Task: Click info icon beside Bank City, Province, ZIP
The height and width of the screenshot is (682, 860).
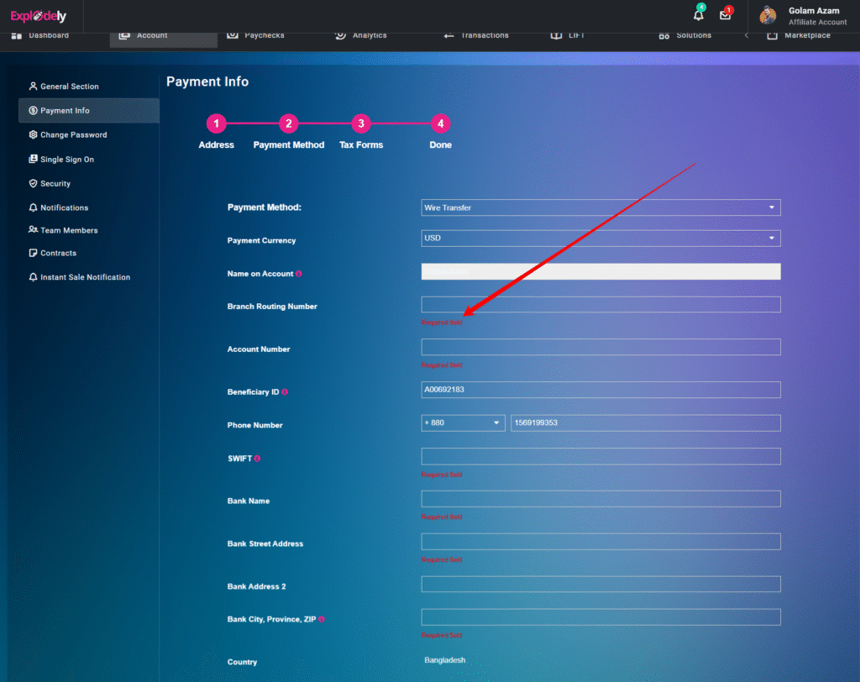Action: point(322,619)
